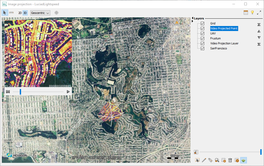264x166 pixels.
Task: Toggle the layer editable pencil icon
Action: 204,160
